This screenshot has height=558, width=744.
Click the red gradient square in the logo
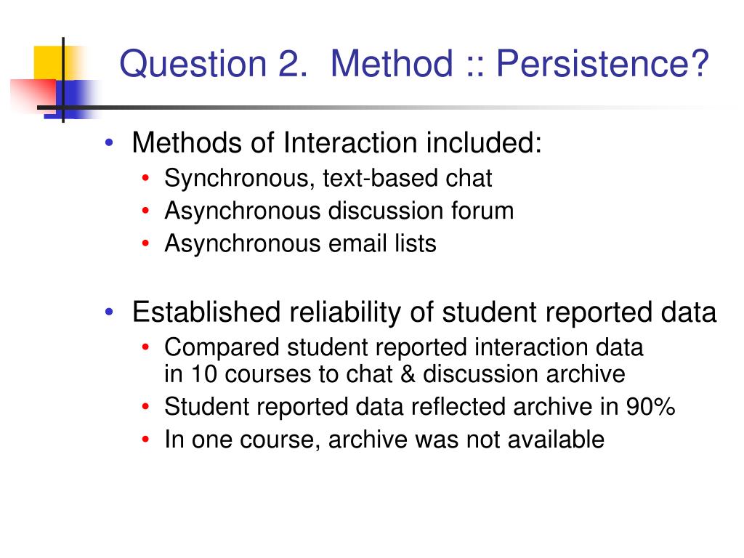(33, 96)
